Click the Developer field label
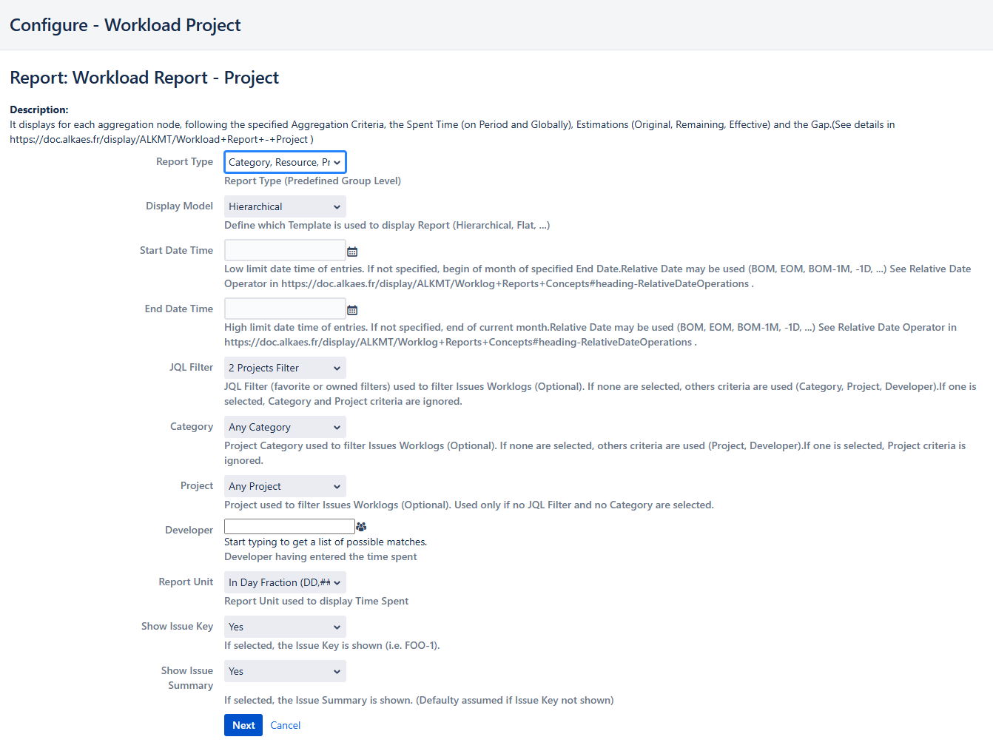Viewport: 993px width, 751px height. pyautogui.click(x=189, y=530)
